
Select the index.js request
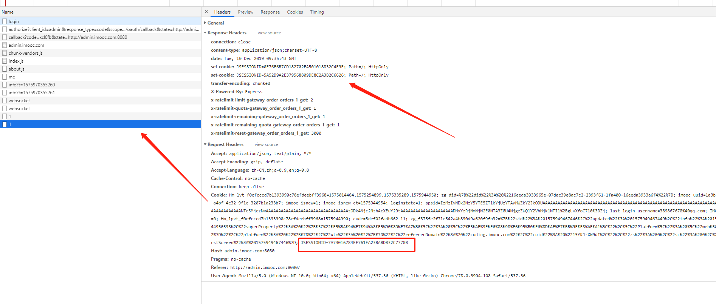[x=101, y=61]
